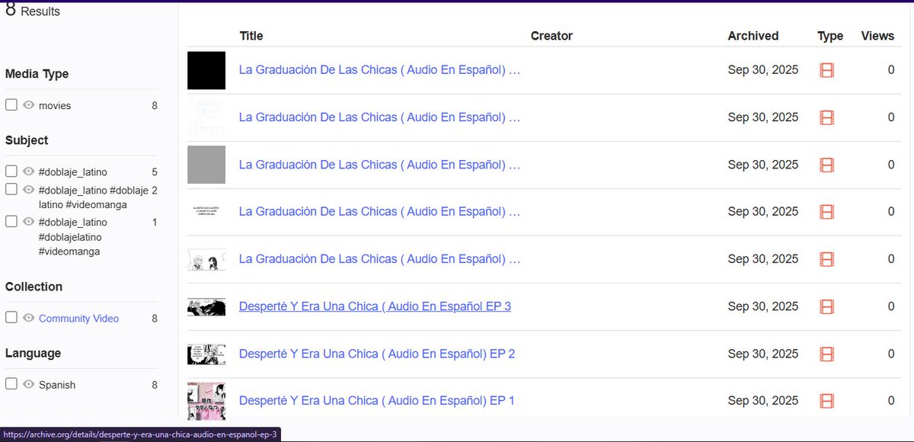The image size is (914, 442).
Task: Click the eye icon beside #doblaje_latino subject
Action: click(x=29, y=171)
